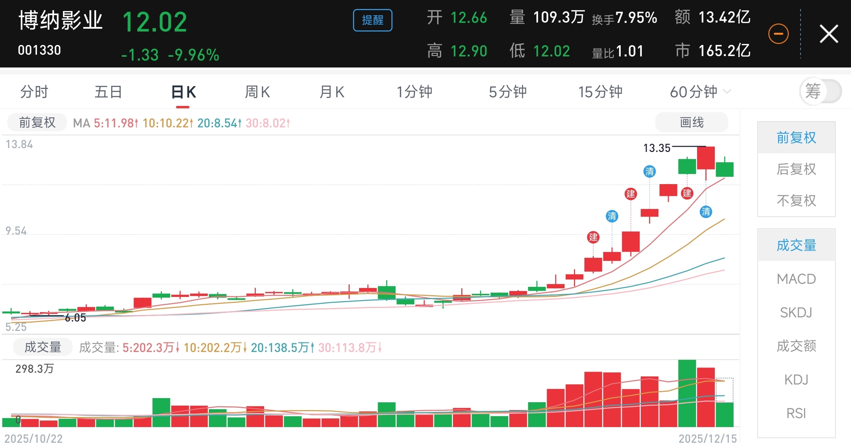Toggle the 筹 chip distribution switch
851x443 pixels.
click(x=820, y=91)
